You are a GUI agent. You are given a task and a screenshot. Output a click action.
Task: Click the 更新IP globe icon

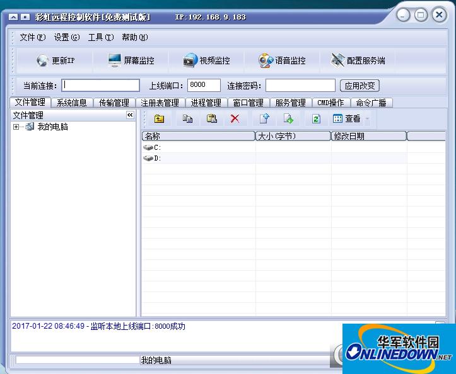click(x=43, y=60)
